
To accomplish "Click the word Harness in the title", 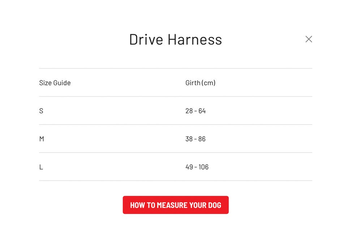I will click(195, 40).
